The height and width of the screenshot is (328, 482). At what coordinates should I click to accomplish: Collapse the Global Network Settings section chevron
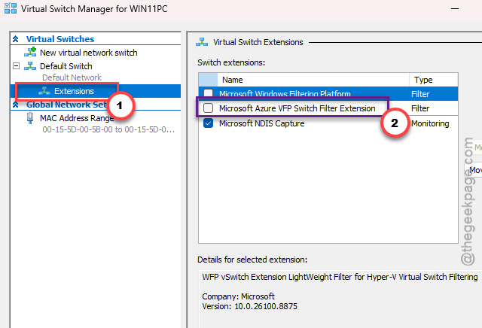click(x=16, y=105)
